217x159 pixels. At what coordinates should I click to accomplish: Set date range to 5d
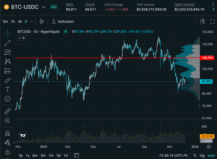tap(58, 155)
